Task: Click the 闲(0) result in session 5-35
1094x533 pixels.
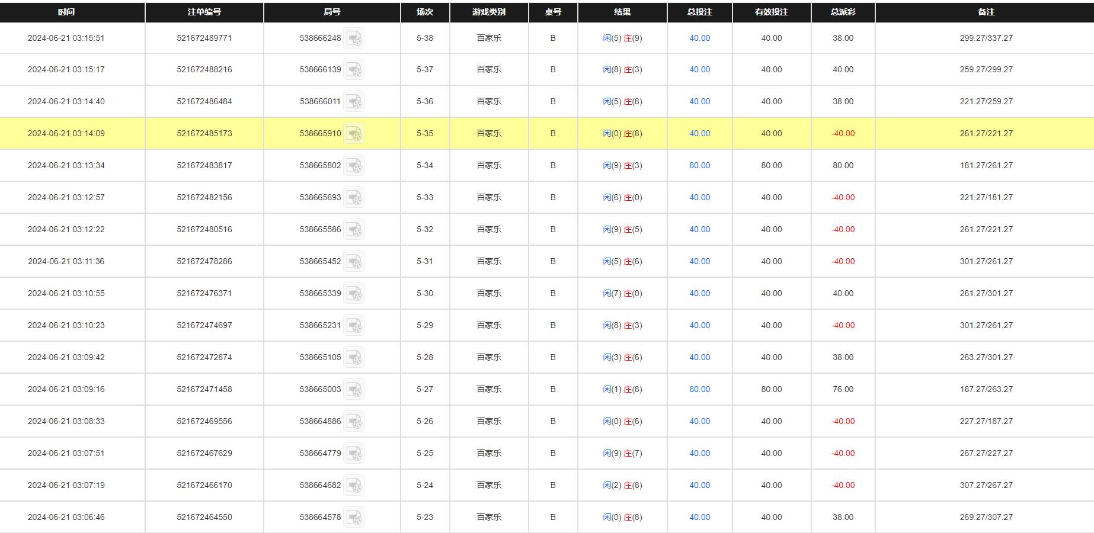Action: (x=610, y=133)
